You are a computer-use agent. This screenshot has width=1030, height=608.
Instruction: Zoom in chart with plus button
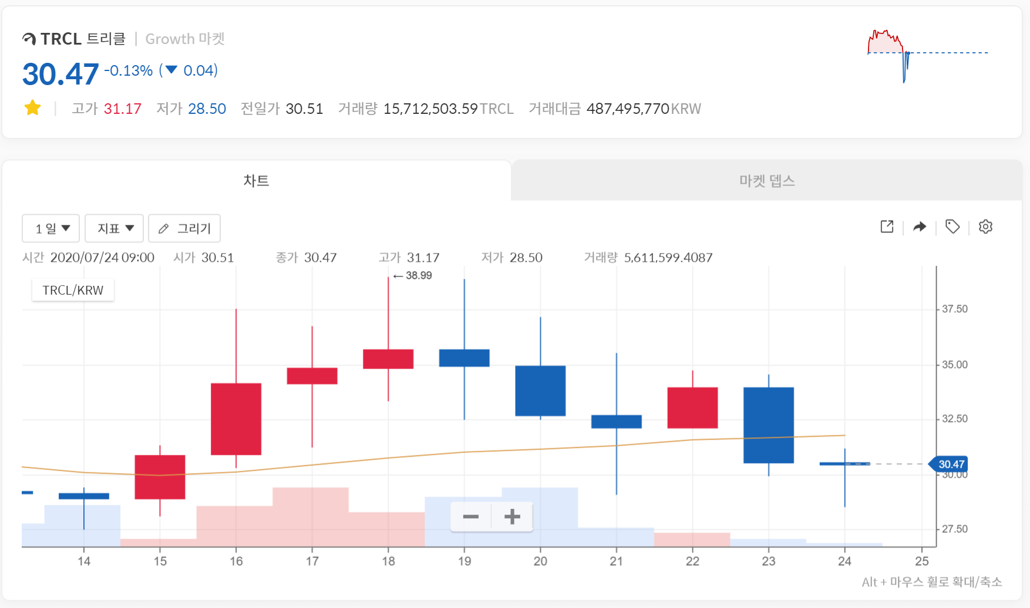512,516
